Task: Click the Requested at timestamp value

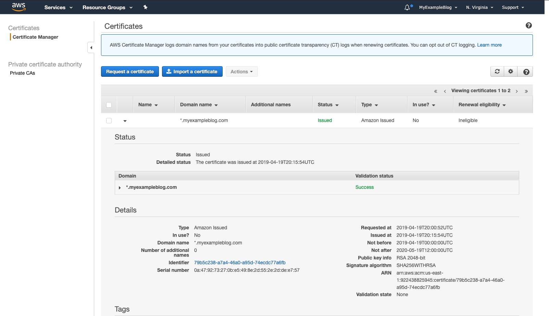Action: 425,228
